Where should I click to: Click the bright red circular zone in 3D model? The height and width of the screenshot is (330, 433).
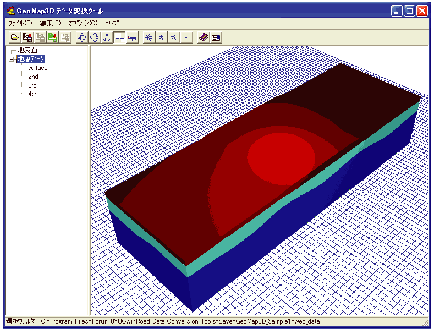281,159
